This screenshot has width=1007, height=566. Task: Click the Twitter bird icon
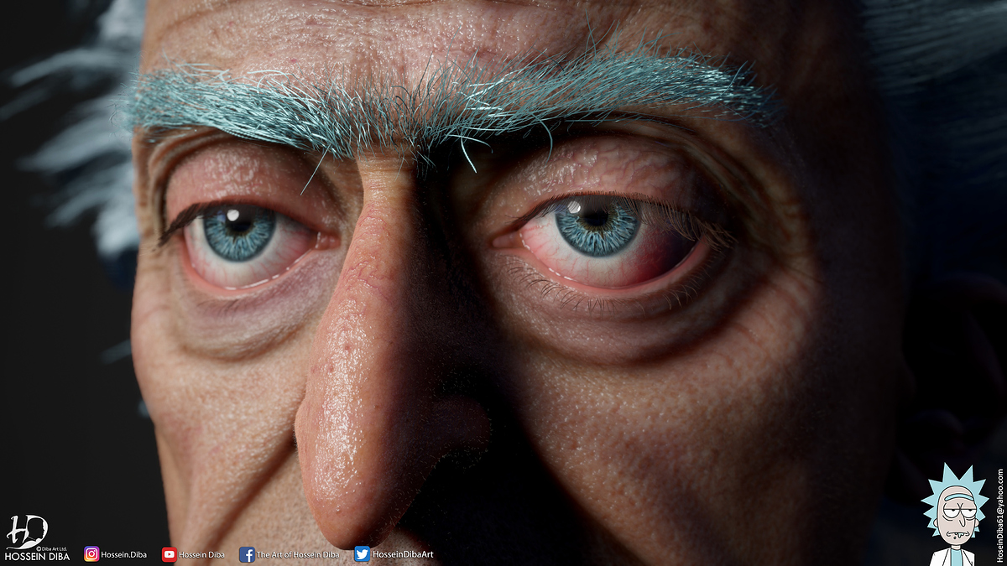coord(362,554)
